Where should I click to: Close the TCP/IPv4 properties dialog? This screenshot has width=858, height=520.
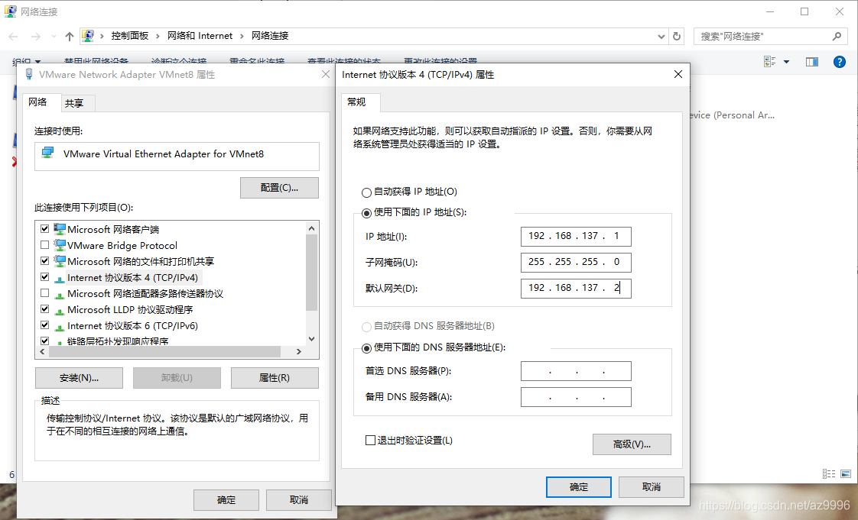click(x=678, y=74)
